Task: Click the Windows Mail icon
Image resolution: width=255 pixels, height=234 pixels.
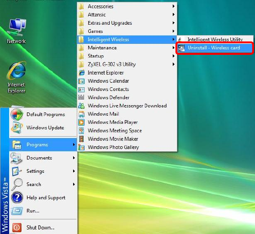Action: point(81,114)
